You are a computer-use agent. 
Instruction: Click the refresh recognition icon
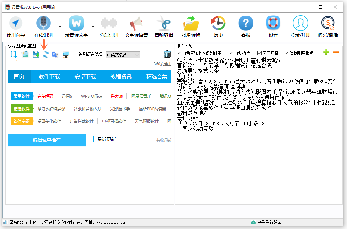(x=45, y=54)
